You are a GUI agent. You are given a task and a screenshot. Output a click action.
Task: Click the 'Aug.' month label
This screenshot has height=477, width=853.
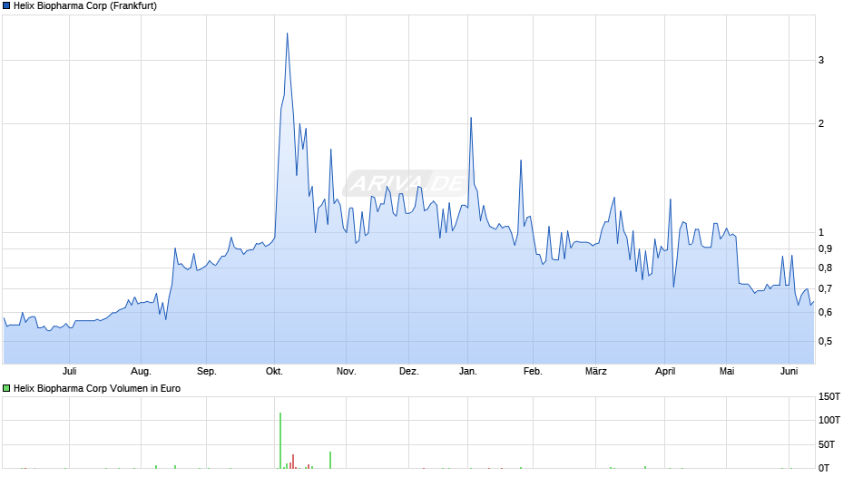tap(141, 371)
